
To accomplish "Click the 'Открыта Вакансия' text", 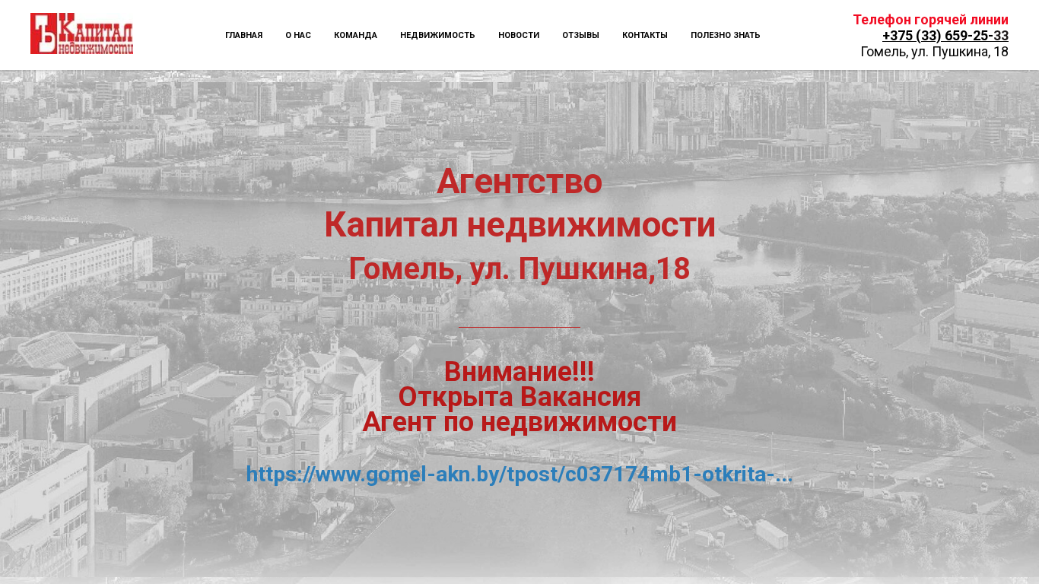I will click(x=519, y=397).
